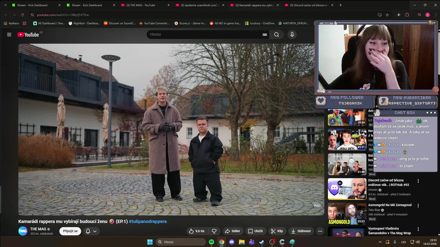Open more options for Vladimíra Šamanského video

pyautogui.click(x=418, y=229)
